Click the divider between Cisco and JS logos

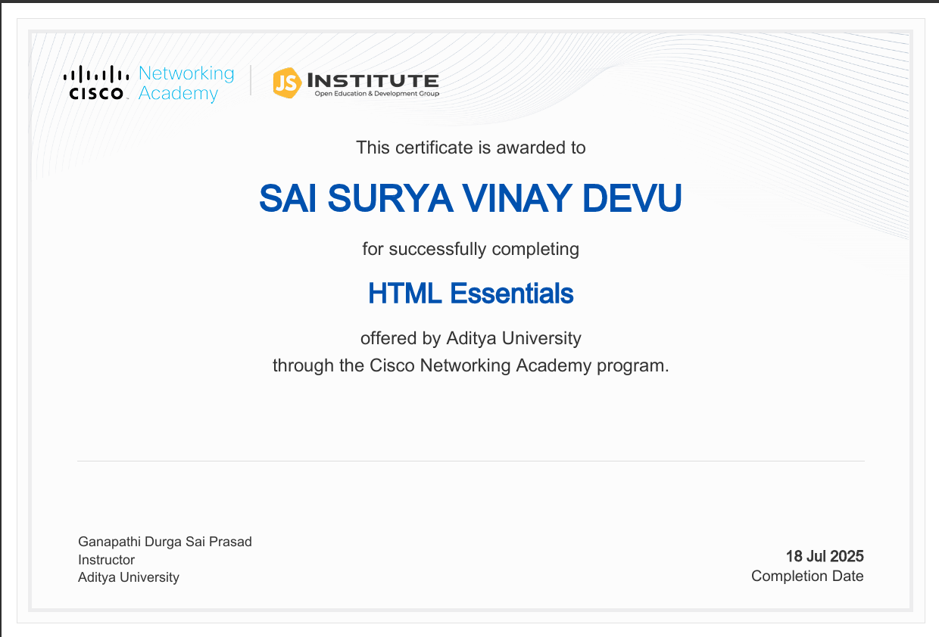[252, 82]
